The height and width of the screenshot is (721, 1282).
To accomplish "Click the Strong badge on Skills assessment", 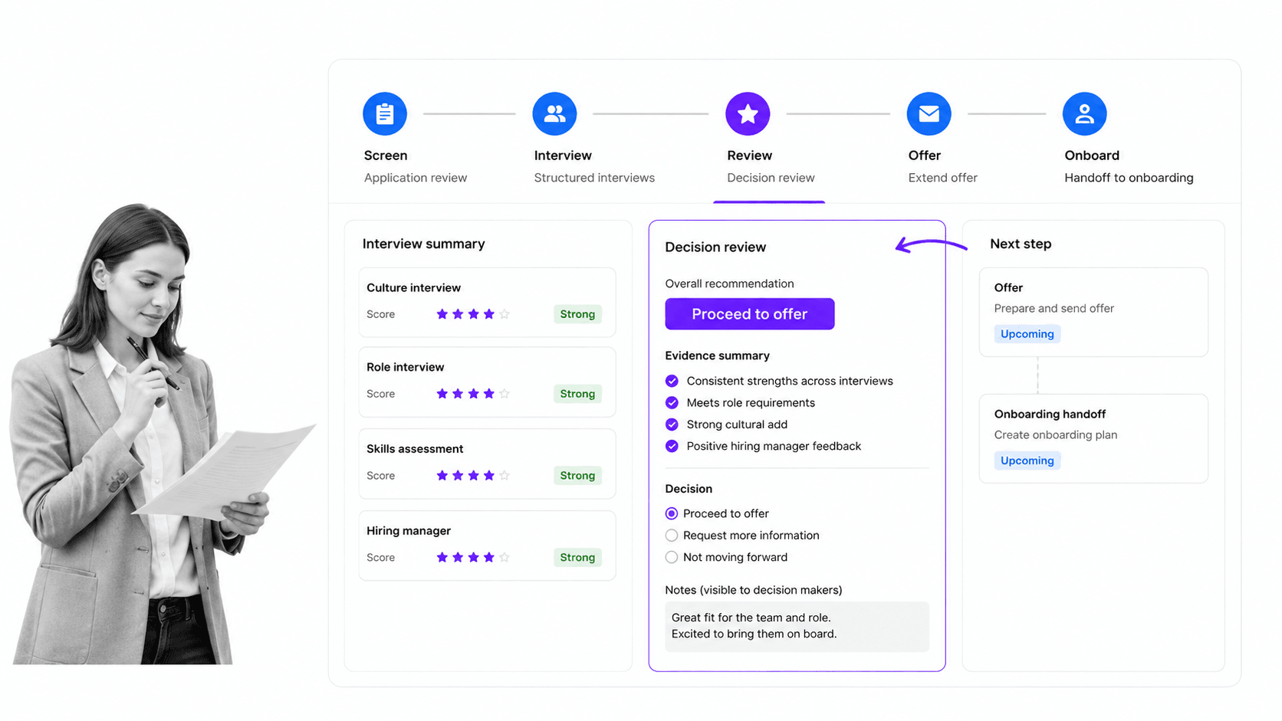I will point(577,476).
